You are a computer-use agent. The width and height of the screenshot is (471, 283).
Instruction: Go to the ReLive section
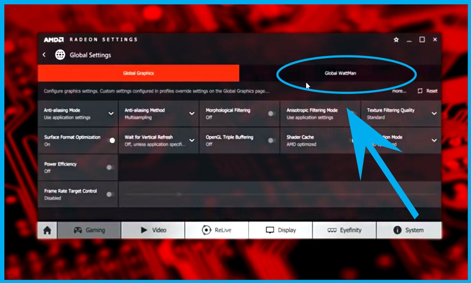pyautogui.click(x=217, y=230)
